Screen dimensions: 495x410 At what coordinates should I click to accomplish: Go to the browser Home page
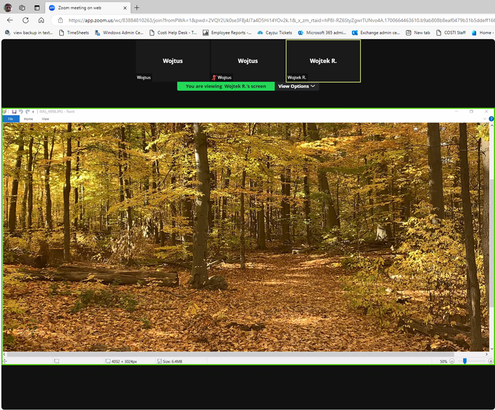41,20
